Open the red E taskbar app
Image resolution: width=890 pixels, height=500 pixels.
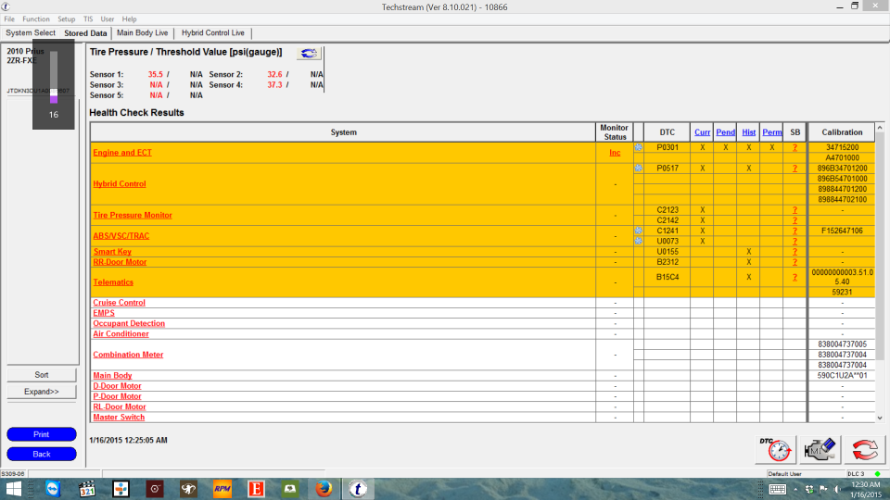pos(256,489)
